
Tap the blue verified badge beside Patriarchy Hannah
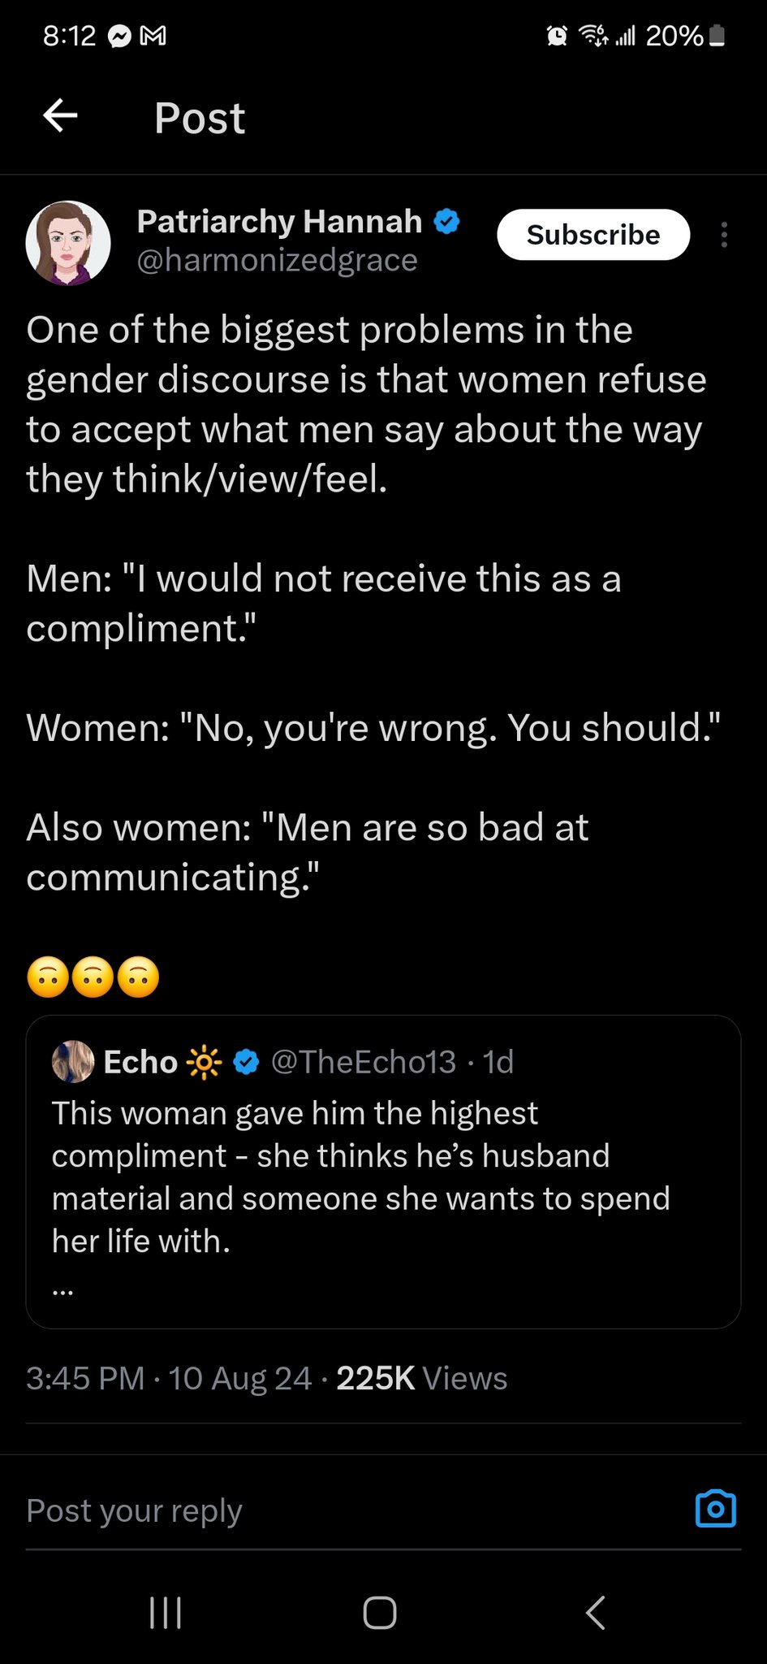[x=447, y=221]
